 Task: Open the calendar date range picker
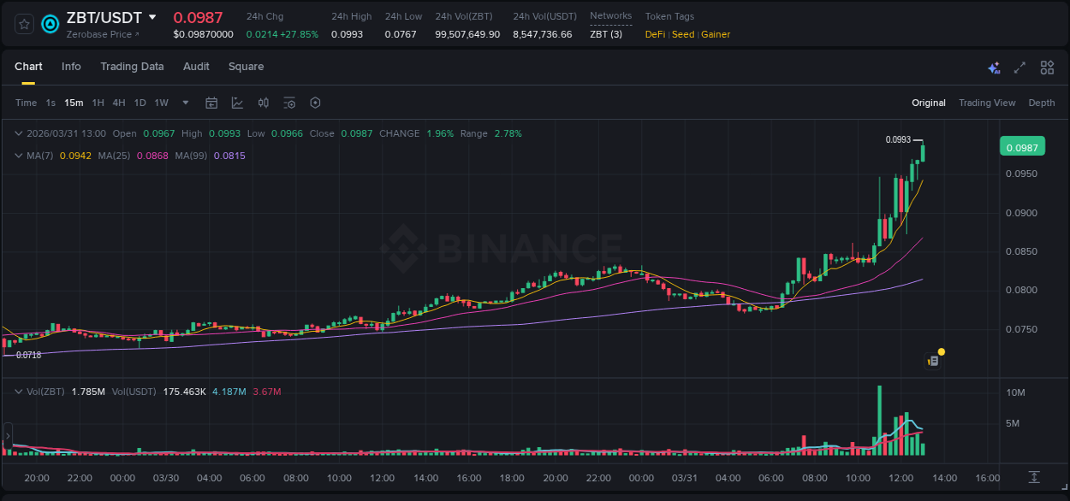211,102
